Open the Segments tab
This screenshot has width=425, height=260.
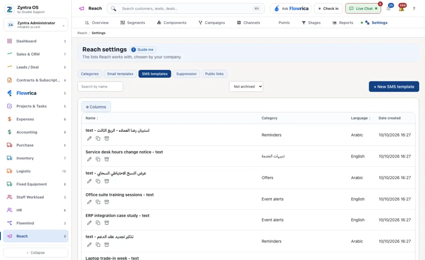(133, 23)
